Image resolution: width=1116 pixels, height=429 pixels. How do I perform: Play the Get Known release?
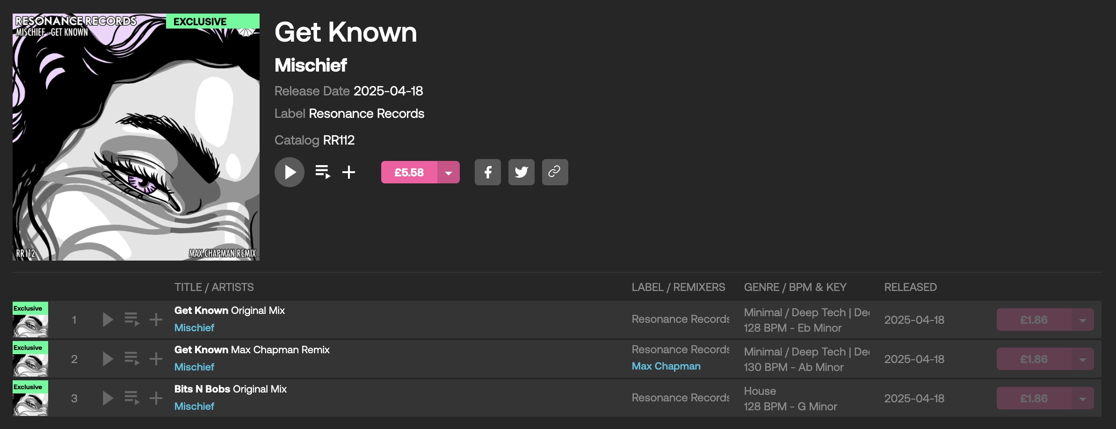(289, 172)
